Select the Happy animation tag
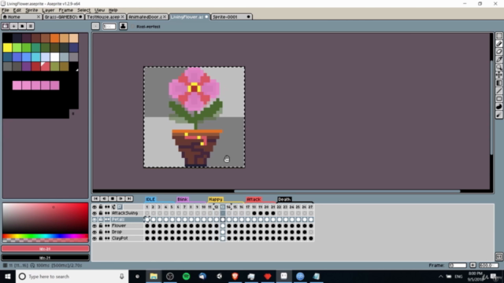Image resolution: width=504 pixels, height=283 pixels. (x=215, y=199)
